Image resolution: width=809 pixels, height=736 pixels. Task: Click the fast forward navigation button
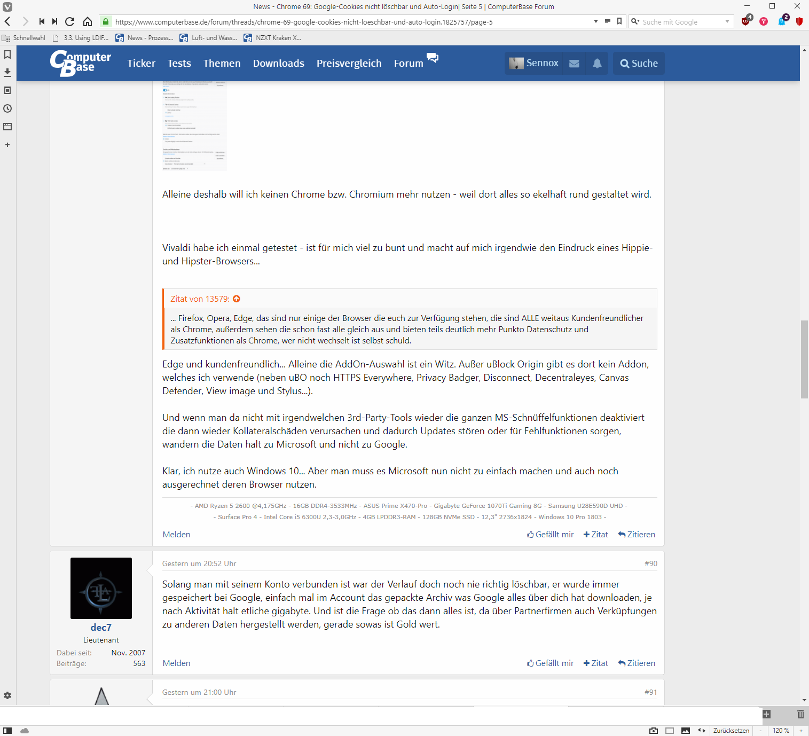click(54, 21)
